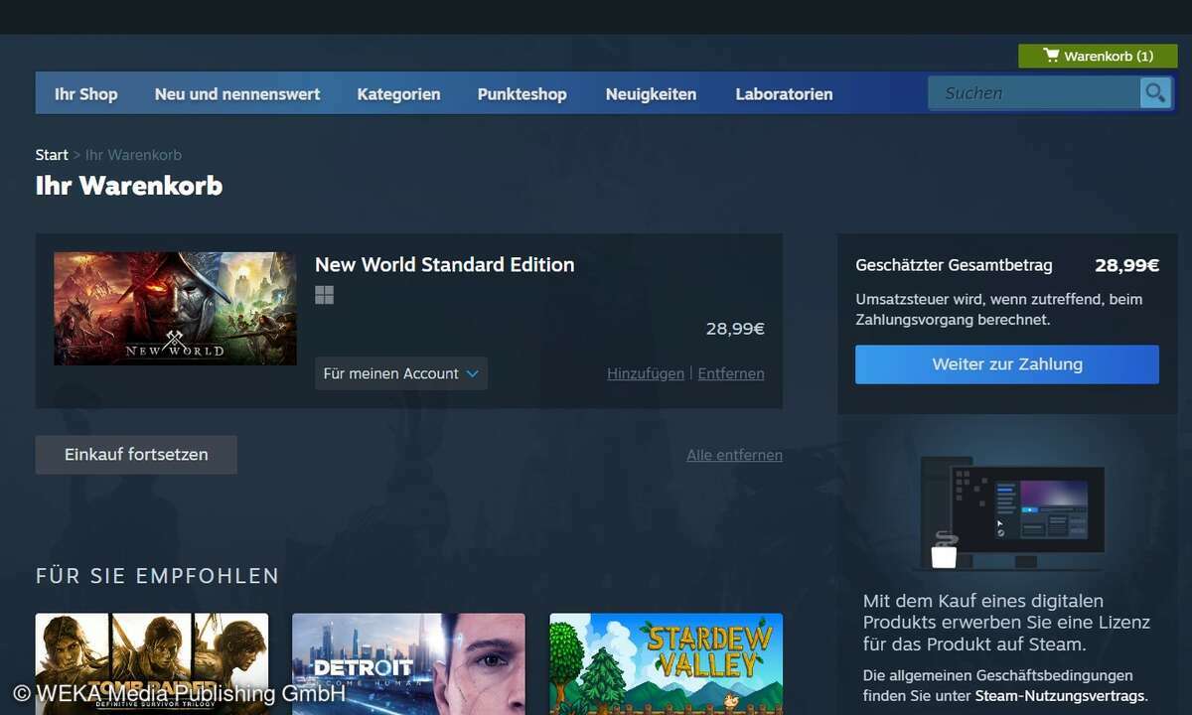Open the Steam-Nutzungsvertrags link
This screenshot has height=715, width=1192.
pos(1061,696)
